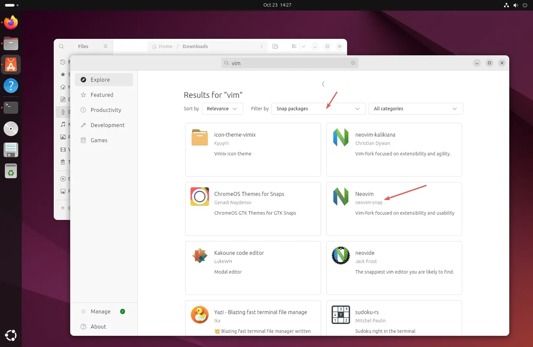Open the disc drive dock icon
Image resolution: width=533 pixels, height=347 pixels.
point(11,129)
